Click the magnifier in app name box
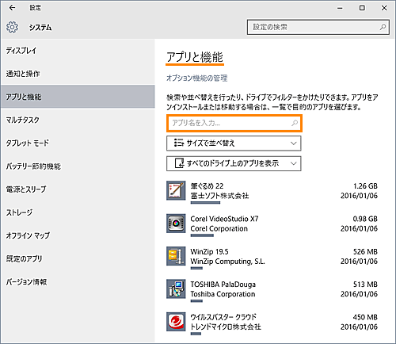Screen dimensions: 396x344 point(295,123)
